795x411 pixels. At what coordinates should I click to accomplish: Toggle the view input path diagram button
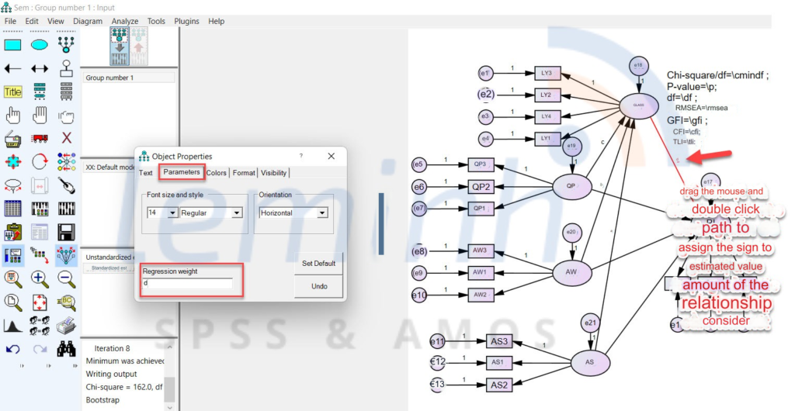point(120,47)
